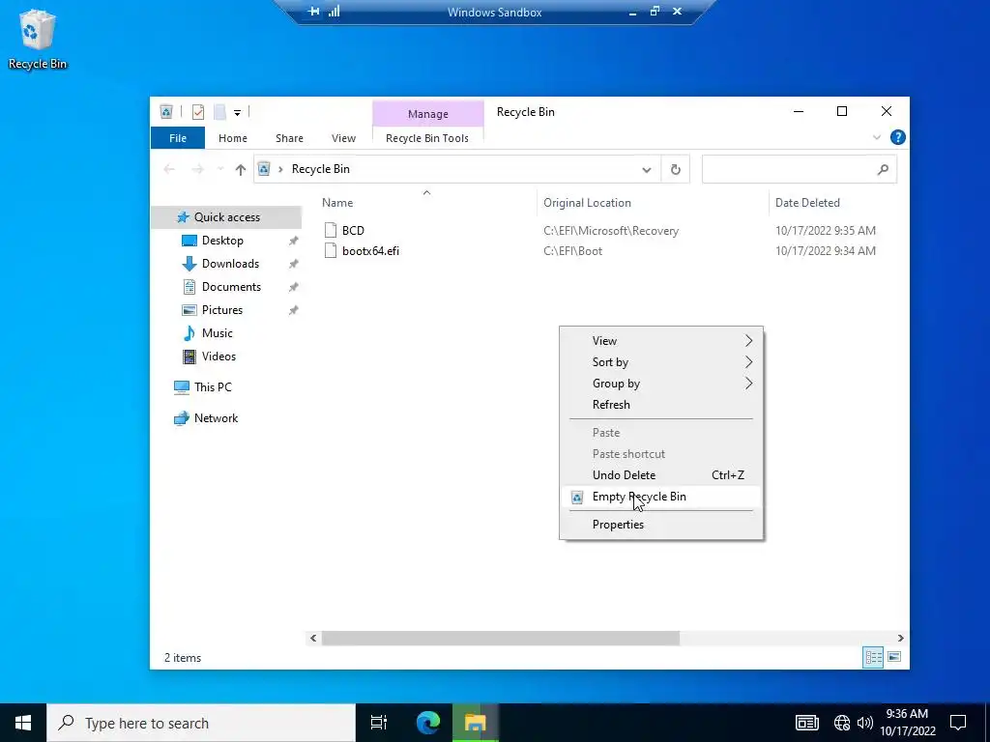The width and height of the screenshot is (990, 742).
Task: Open Videos in the navigation pane
Action: 218,357
